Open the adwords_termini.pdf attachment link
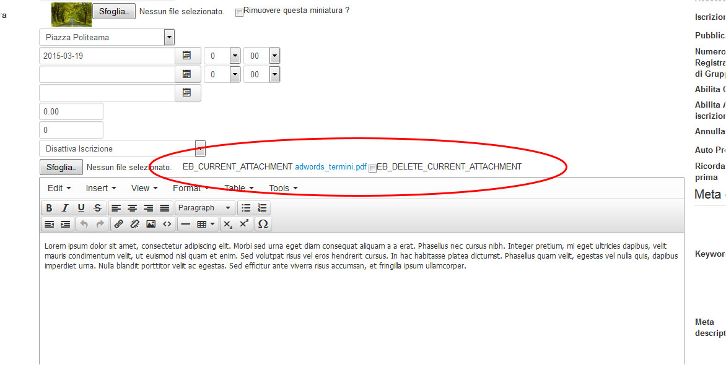 [330, 167]
